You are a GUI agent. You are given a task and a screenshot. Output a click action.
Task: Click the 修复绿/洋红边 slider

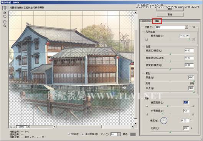(170, 61)
